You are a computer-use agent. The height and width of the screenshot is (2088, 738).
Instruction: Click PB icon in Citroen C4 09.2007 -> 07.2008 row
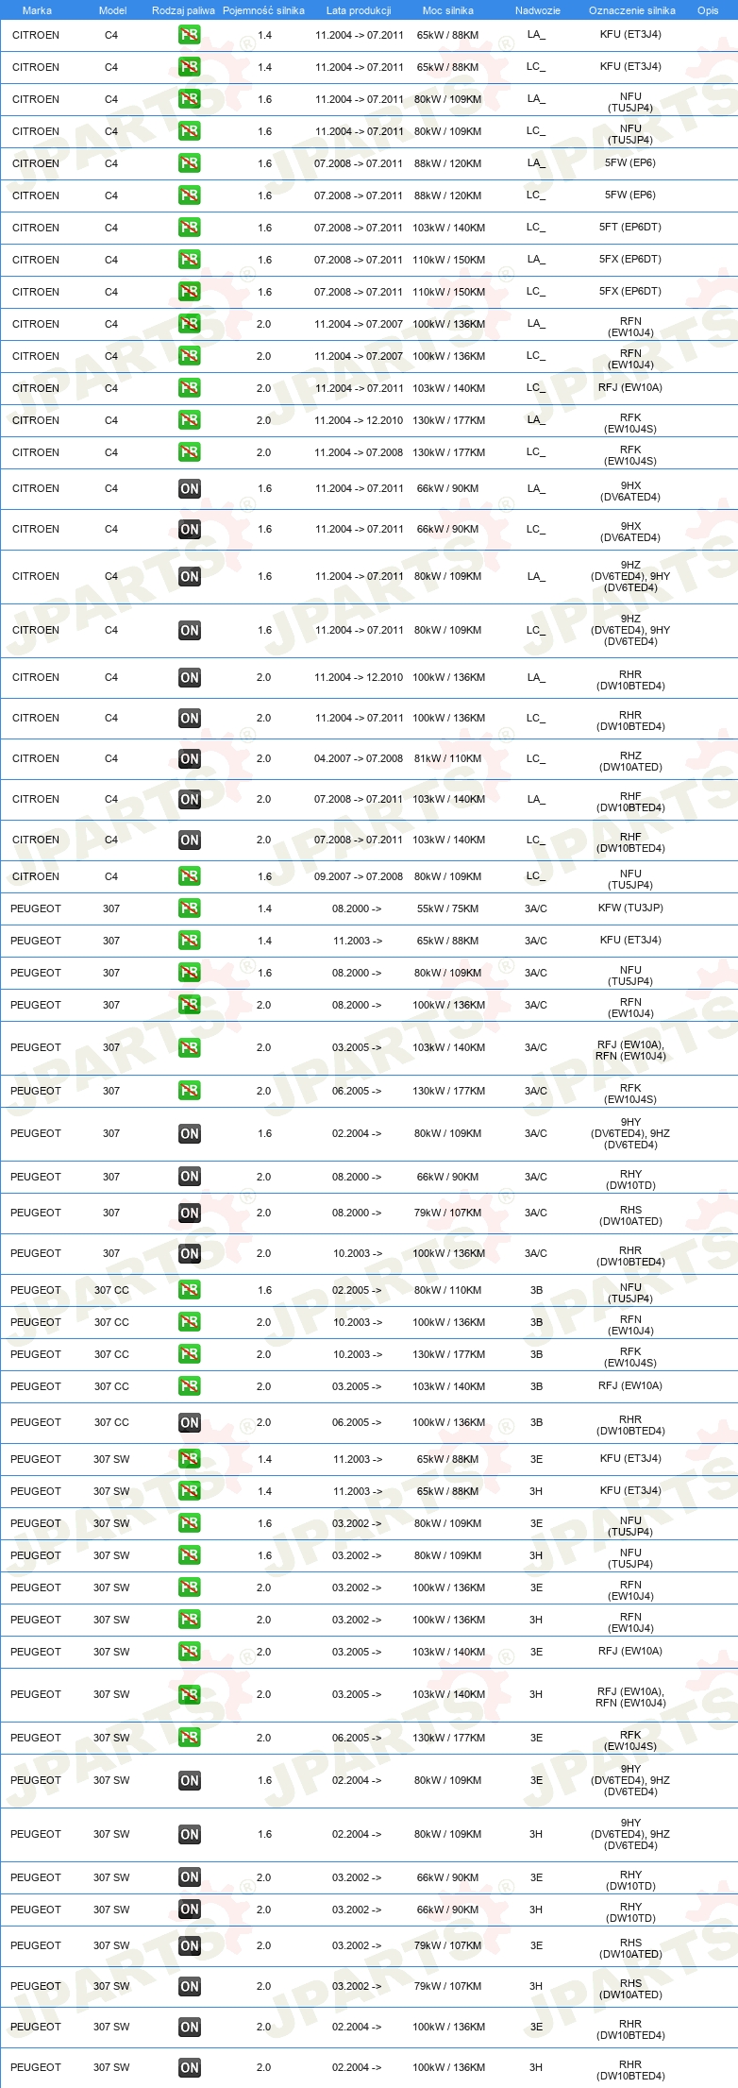coord(189,876)
